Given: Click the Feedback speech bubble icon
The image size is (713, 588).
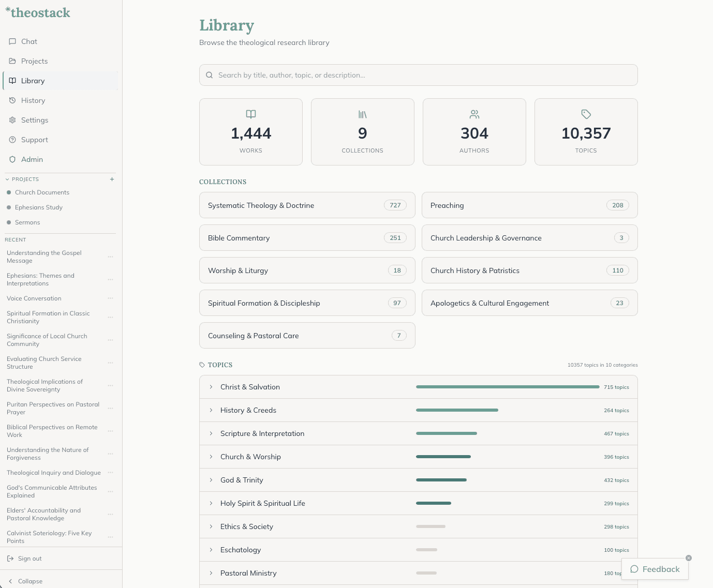Looking at the screenshot, I should click(634, 569).
